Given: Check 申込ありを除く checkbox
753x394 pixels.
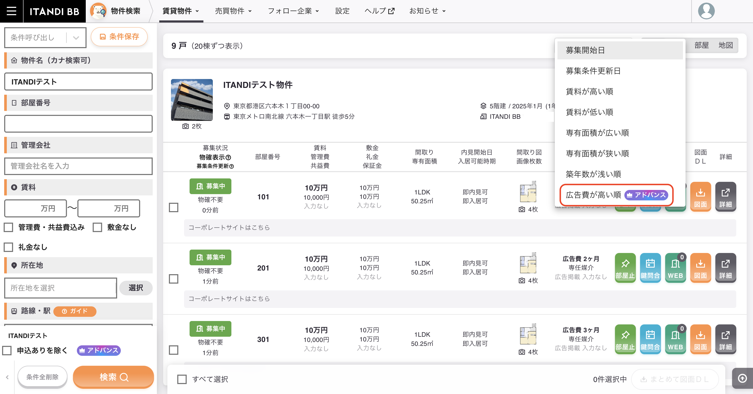Looking at the screenshot, I should (7, 350).
